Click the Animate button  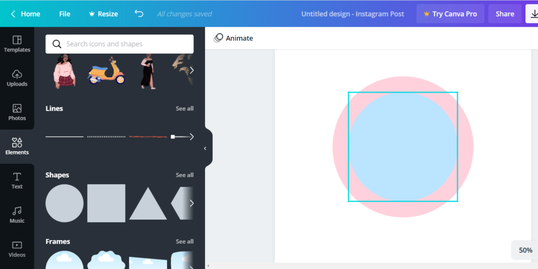233,38
